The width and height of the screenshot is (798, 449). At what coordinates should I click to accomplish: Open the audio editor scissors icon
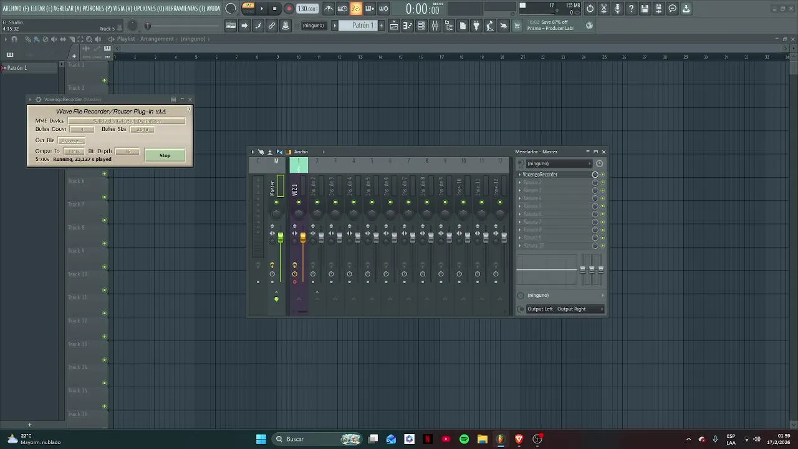click(603, 9)
